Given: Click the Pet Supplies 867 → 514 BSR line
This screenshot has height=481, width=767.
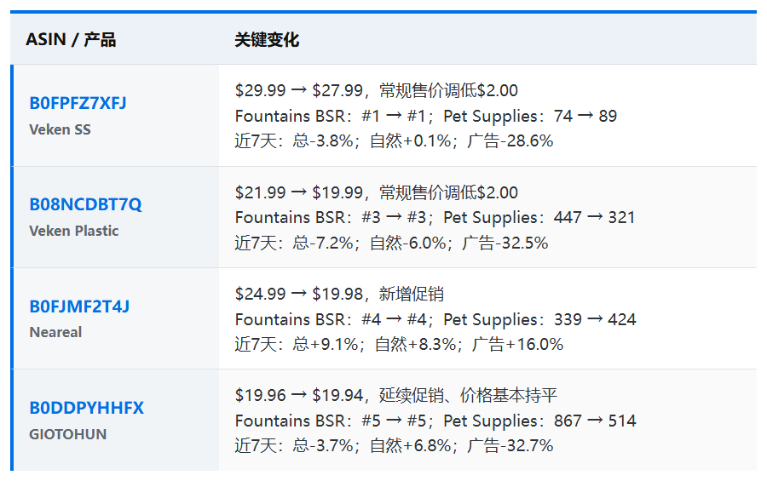Looking at the screenshot, I should 435,421.
